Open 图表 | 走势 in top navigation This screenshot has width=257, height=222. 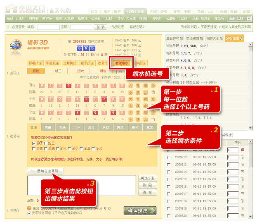point(159,12)
